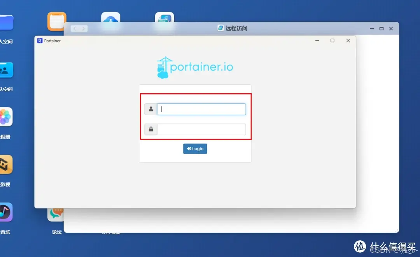The width and height of the screenshot is (420, 257).
Task: Open the photo album (相册) desktop icon
Action: click(6, 117)
